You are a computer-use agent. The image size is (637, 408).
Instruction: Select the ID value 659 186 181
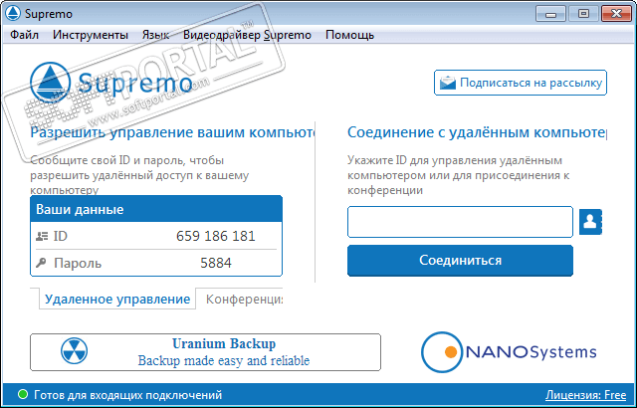[x=216, y=236]
